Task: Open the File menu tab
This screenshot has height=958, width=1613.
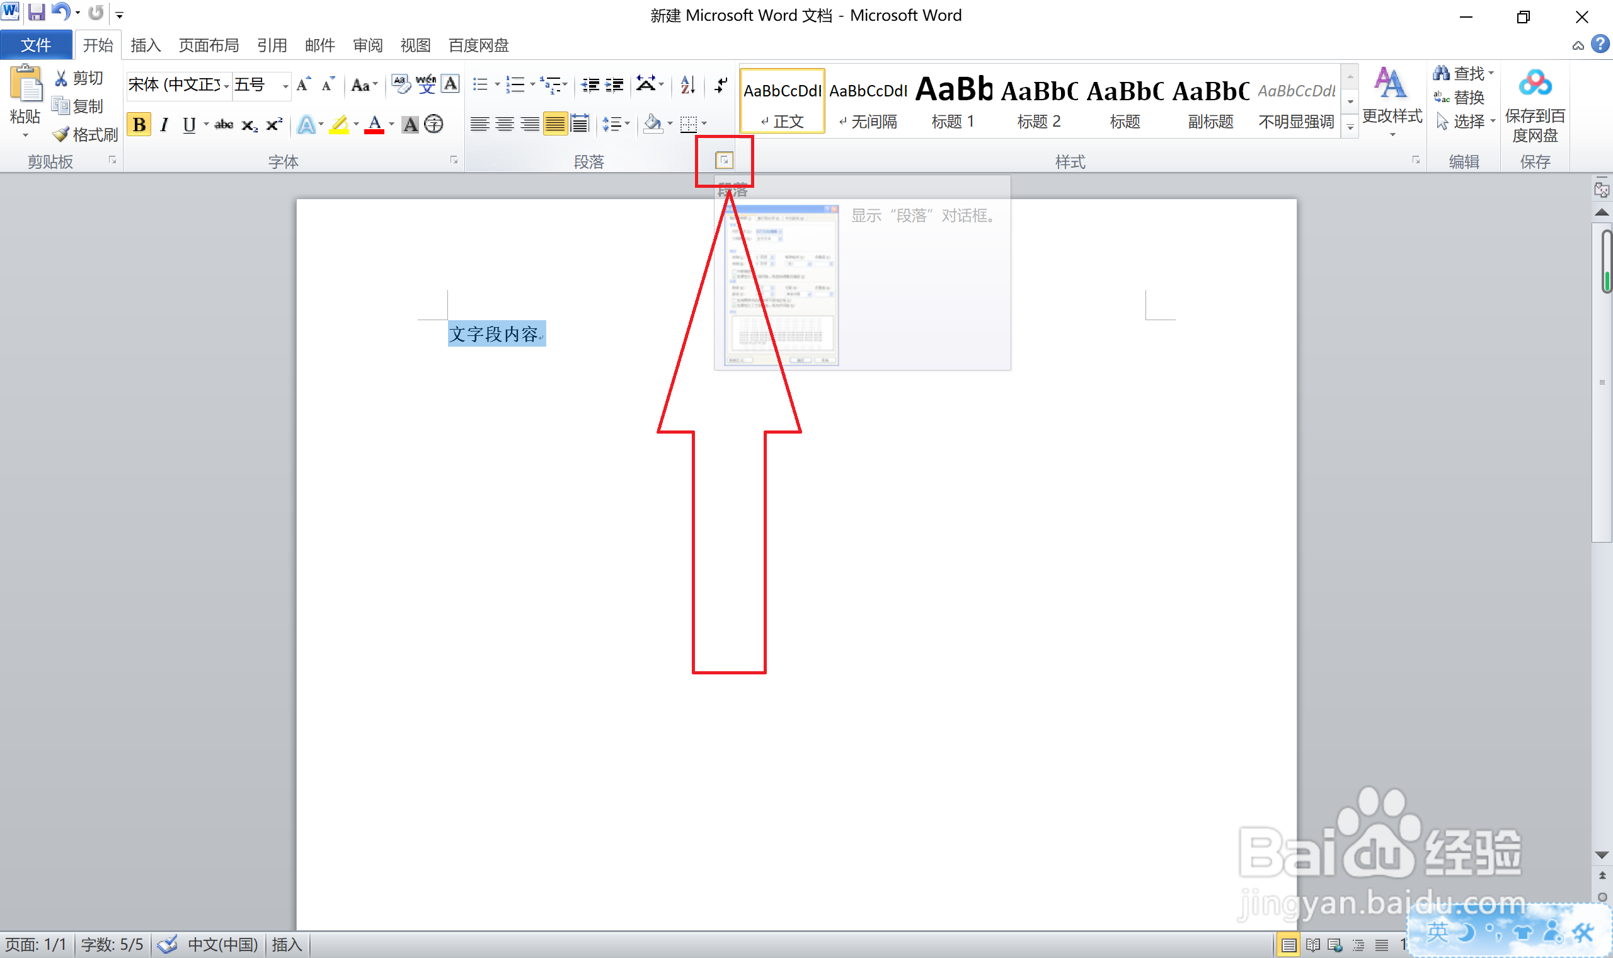Action: click(x=35, y=45)
